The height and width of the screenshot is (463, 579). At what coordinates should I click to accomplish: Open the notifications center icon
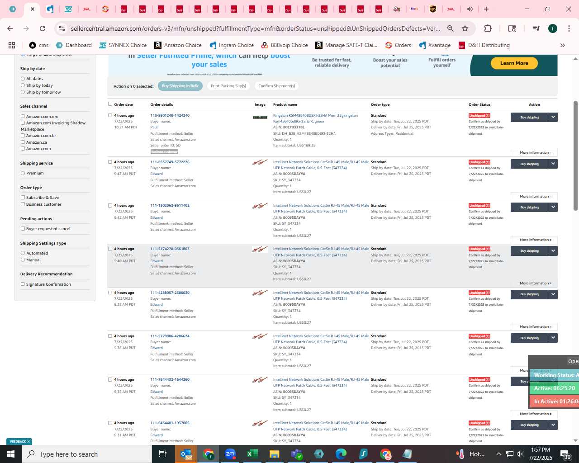(565, 454)
